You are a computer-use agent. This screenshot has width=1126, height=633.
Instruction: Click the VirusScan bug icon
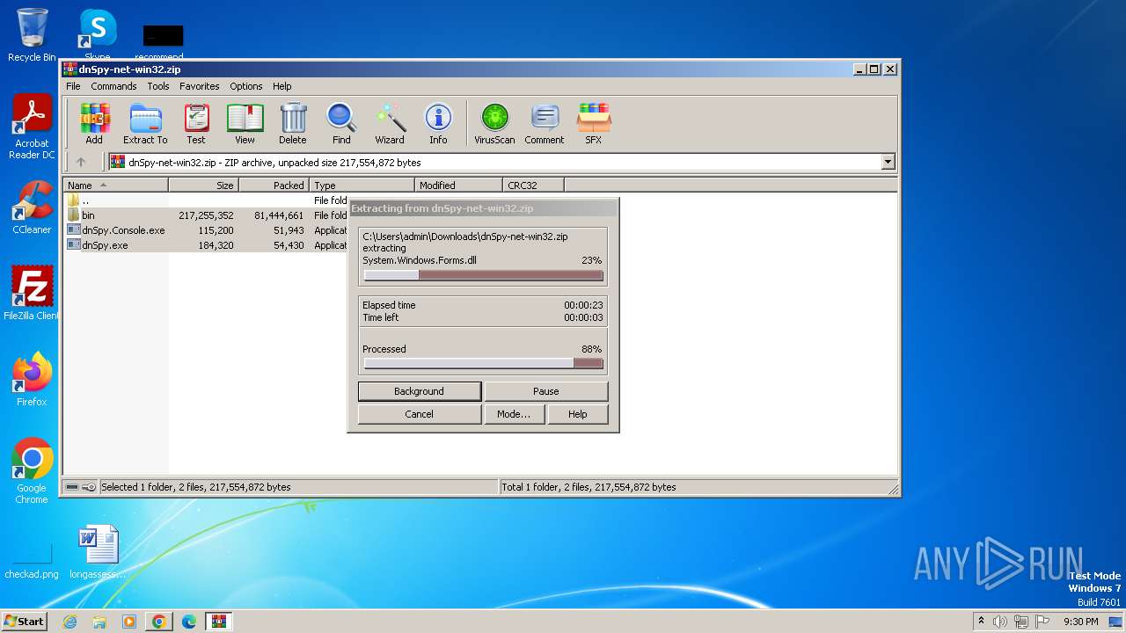pos(494,123)
